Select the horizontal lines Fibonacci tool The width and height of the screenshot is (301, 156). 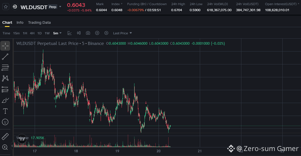[5, 68]
